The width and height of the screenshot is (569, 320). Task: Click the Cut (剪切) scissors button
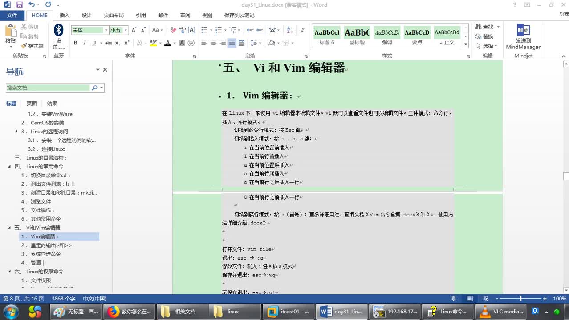(x=30, y=27)
